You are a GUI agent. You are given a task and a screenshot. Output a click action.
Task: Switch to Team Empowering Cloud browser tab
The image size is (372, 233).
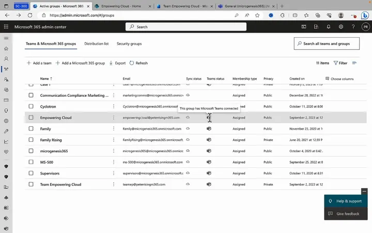(185, 6)
